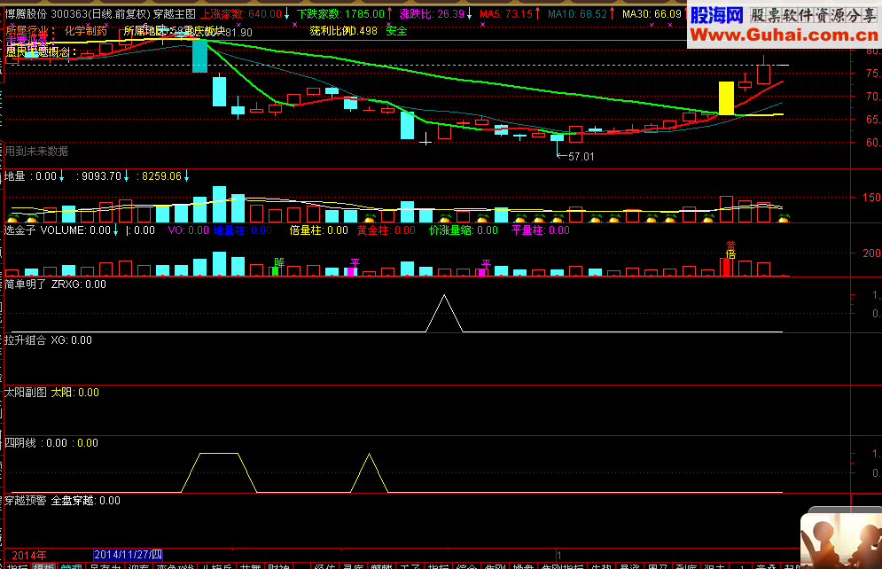This screenshot has width=882, height=569.
Task: Click the magenta 平量柱: 0.00 label
Action: point(540,230)
